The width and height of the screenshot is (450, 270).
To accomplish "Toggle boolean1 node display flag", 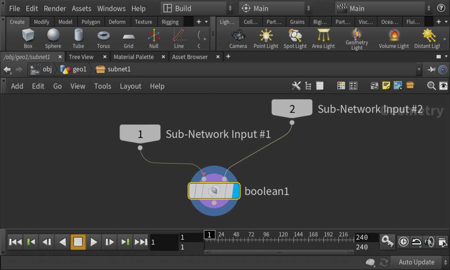I will (x=236, y=191).
